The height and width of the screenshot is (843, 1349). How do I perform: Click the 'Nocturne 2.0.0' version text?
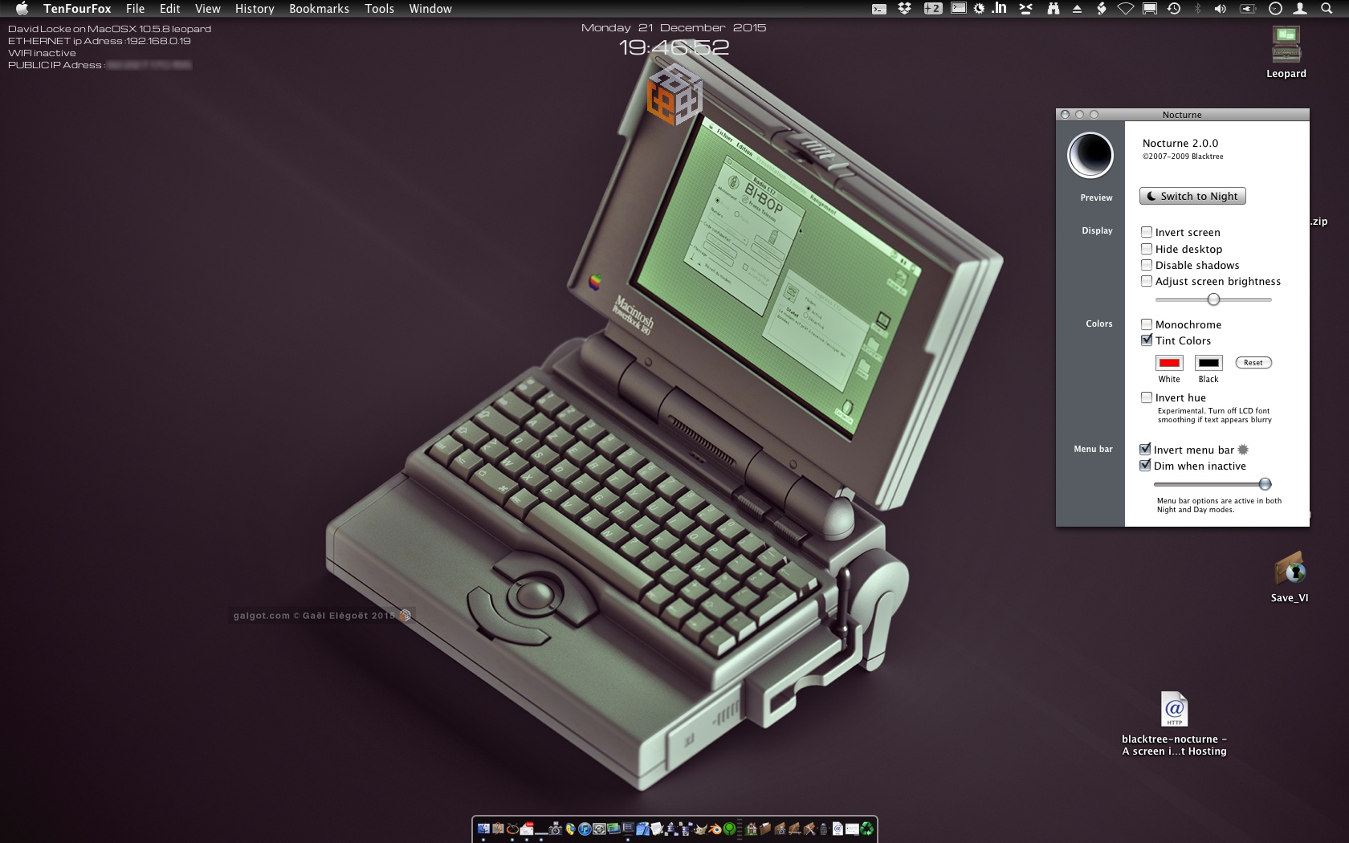(1180, 143)
